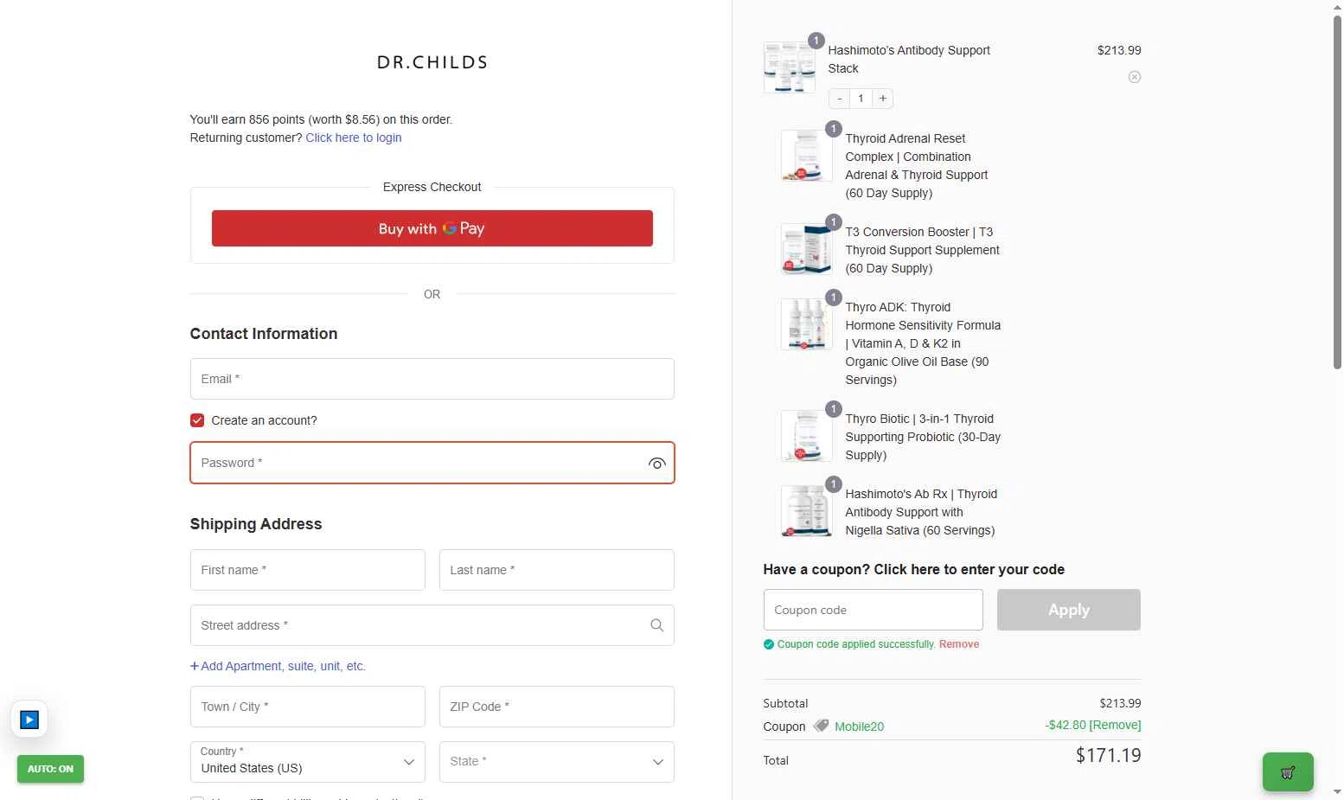Remove Hashimoto's Antibody Support Stack with the X icon
The width and height of the screenshot is (1344, 800).
[x=1135, y=77]
